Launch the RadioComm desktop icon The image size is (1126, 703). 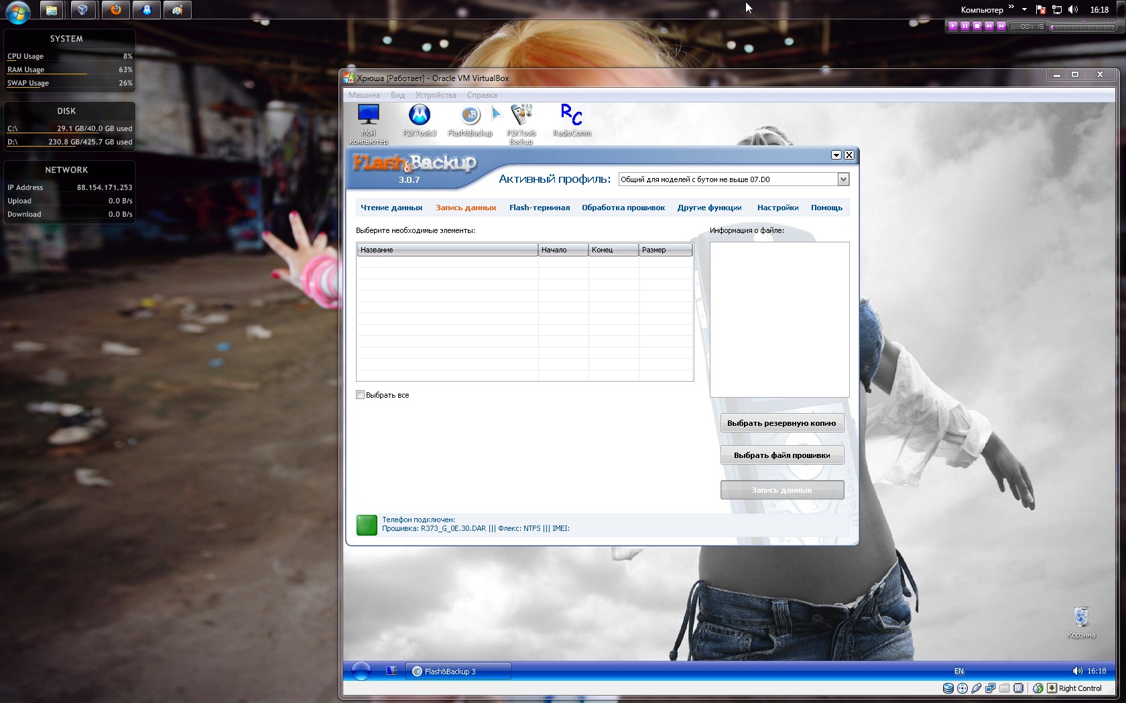coord(572,121)
